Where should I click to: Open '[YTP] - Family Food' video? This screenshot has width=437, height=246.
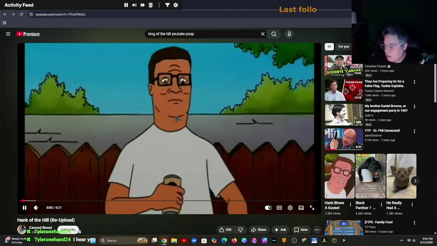pos(378,222)
